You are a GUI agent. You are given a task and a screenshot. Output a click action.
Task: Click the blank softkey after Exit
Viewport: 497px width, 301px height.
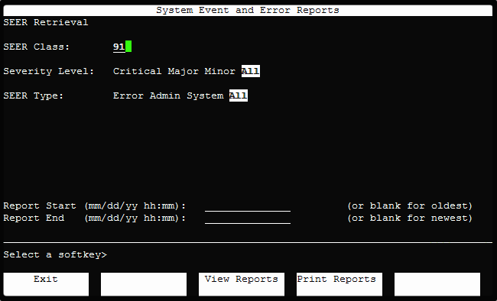point(144,284)
